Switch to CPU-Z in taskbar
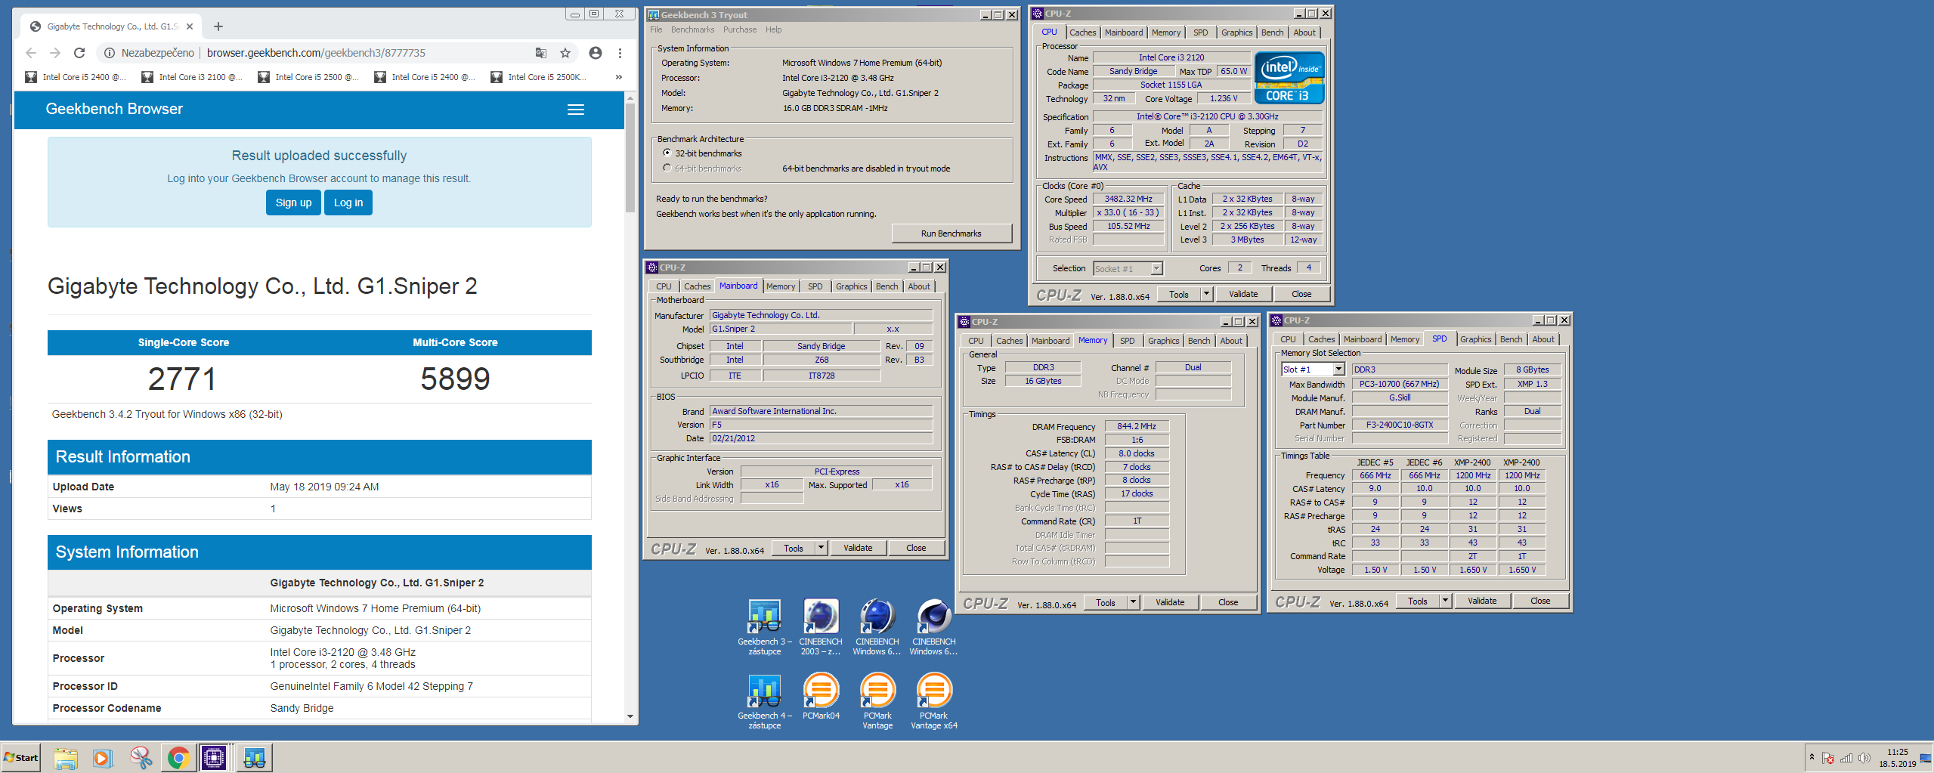 click(x=215, y=757)
